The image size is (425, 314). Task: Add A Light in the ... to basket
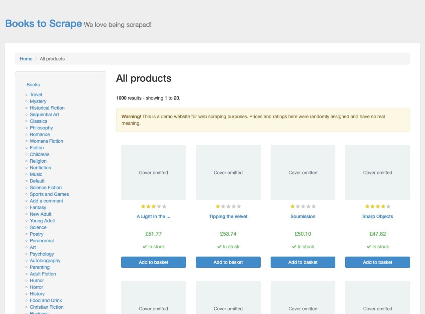153,262
